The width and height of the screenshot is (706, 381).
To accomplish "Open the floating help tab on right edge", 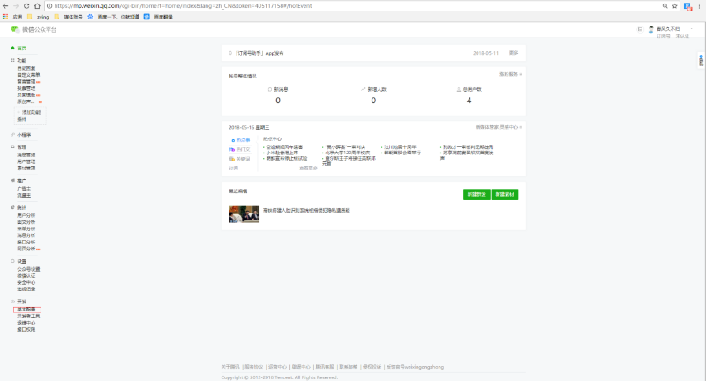I will [701, 60].
